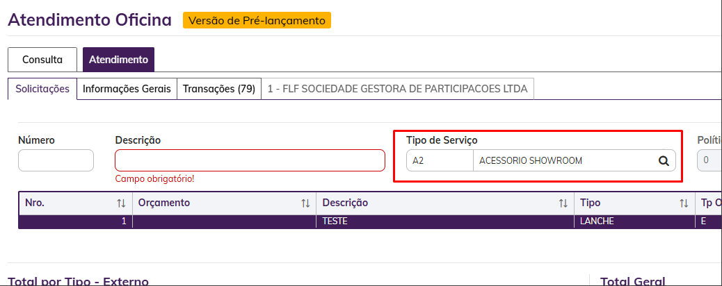This screenshot has width=722, height=286.
Task: Sort the table by Nro. column arrows
Action: click(x=121, y=203)
